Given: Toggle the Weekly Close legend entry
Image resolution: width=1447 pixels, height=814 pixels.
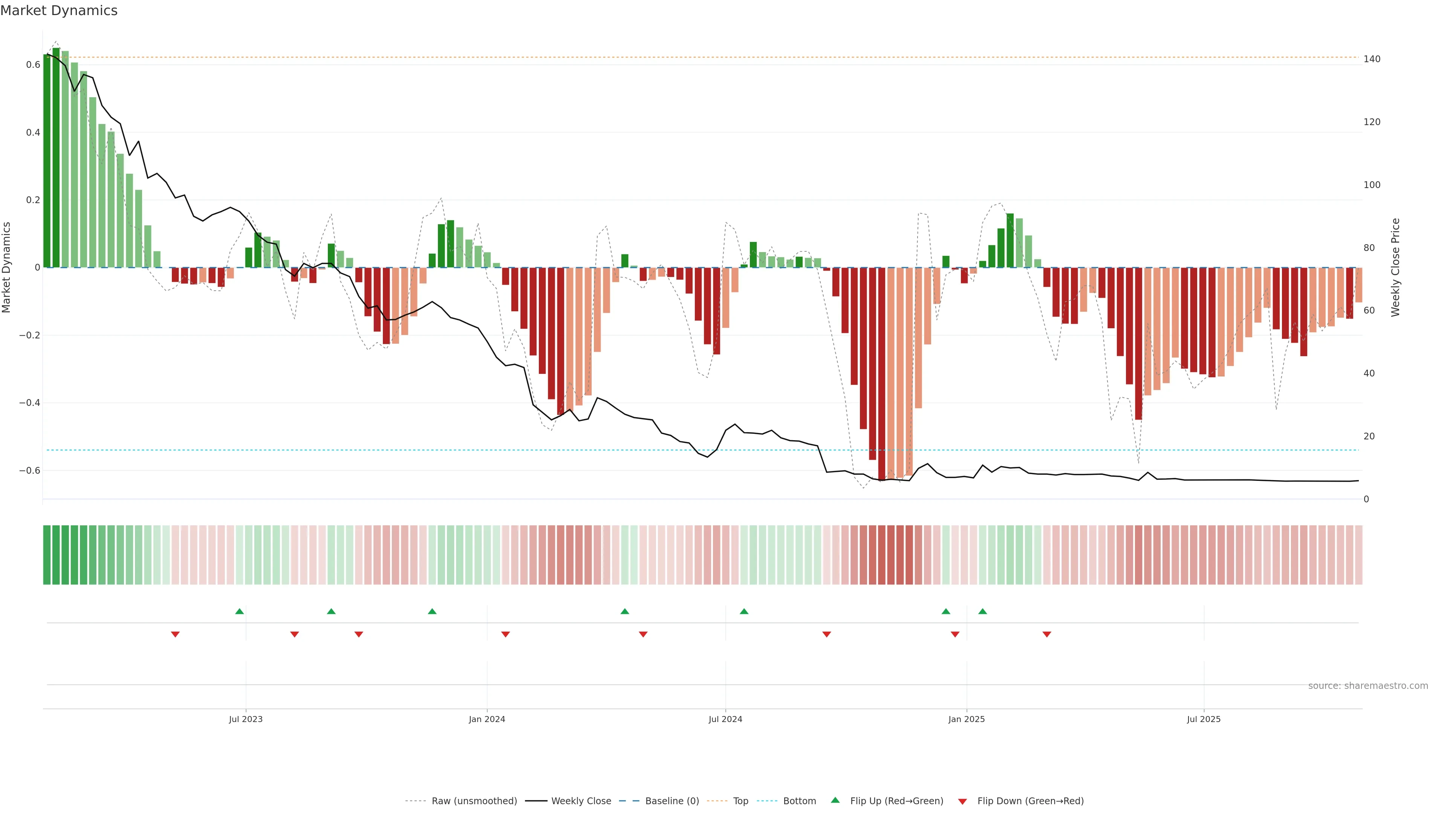Looking at the screenshot, I should (x=581, y=800).
